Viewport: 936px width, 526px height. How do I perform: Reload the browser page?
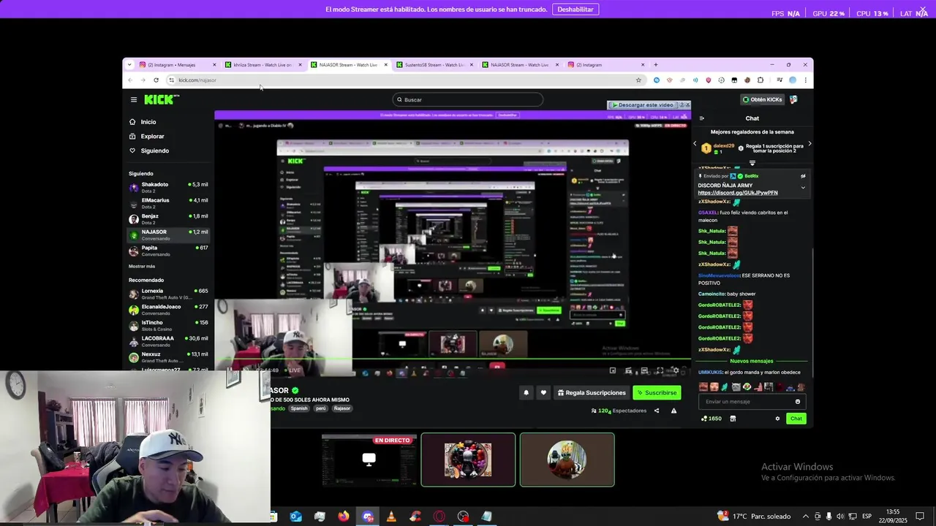156,80
